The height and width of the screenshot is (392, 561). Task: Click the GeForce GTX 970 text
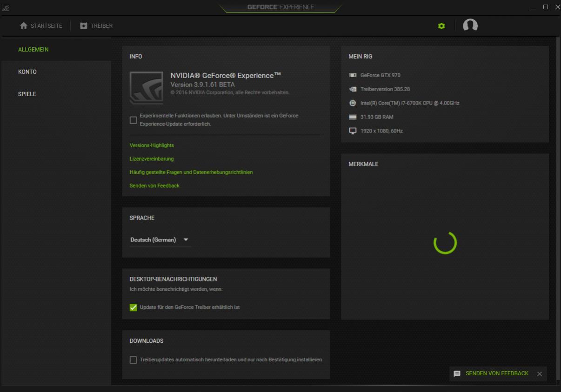pos(381,75)
